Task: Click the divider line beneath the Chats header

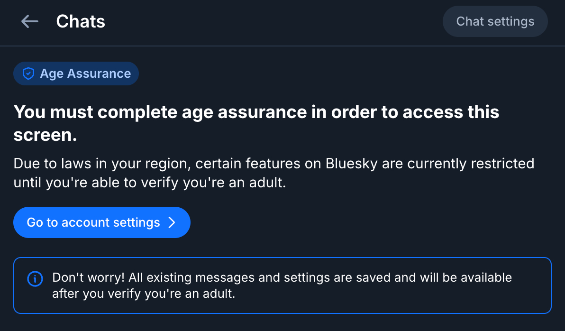Action: click(282, 46)
